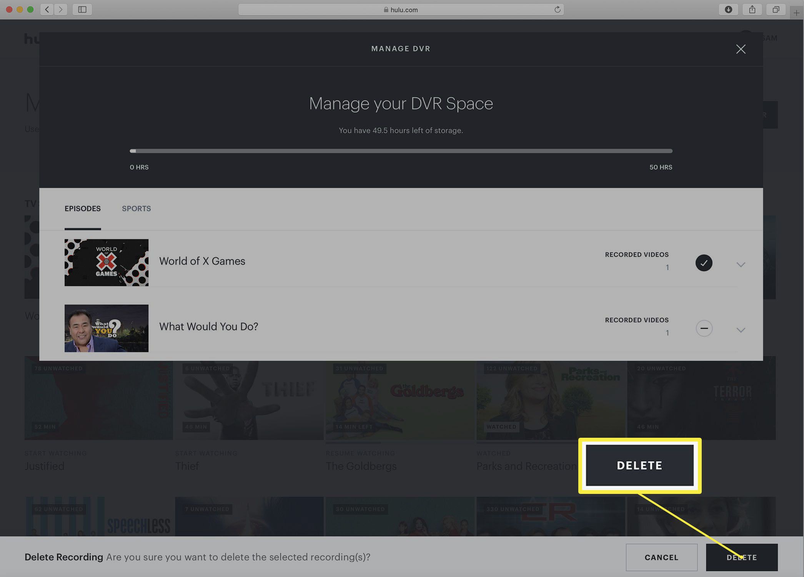This screenshot has height=577, width=804.
Task: Confirm Delete in the bottom bar
Action: pyautogui.click(x=742, y=557)
